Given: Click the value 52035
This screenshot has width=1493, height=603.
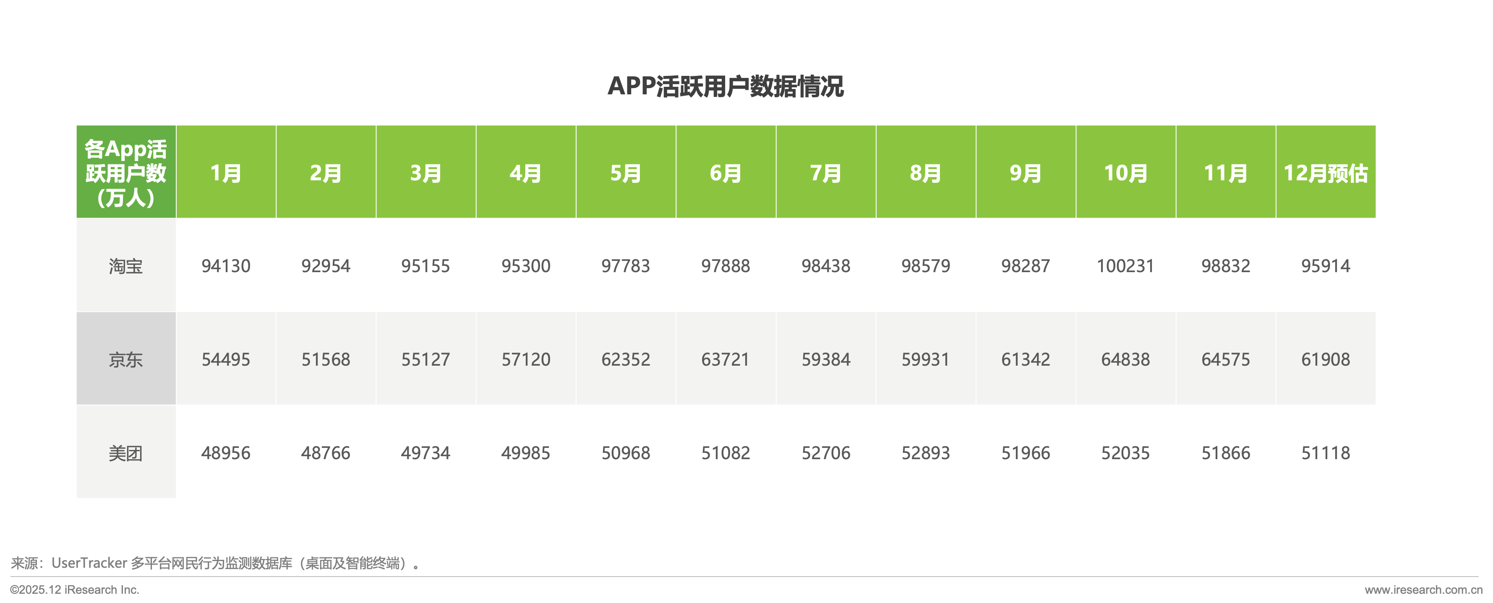Looking at the screenshot, I should coord(1125,452).
